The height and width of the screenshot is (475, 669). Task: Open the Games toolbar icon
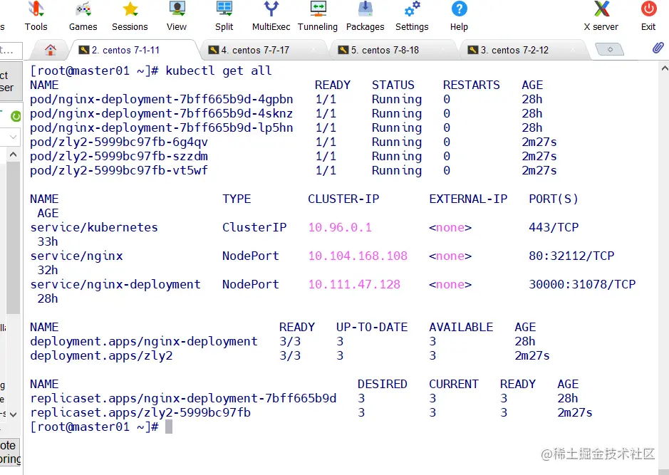coord(83,9)
